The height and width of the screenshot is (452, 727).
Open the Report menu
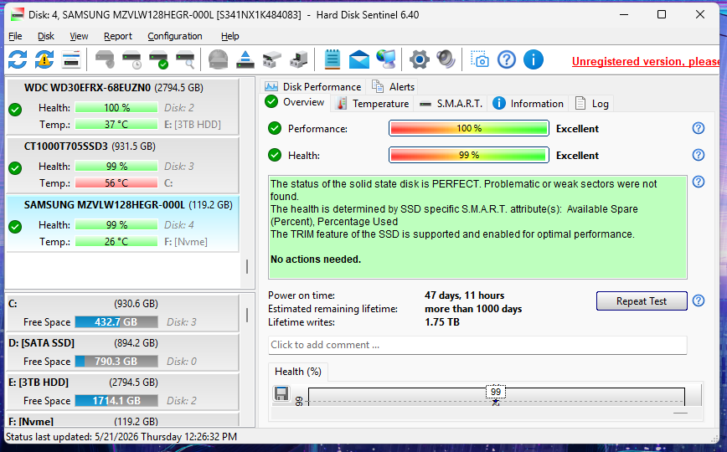click(x=118, y=36)
